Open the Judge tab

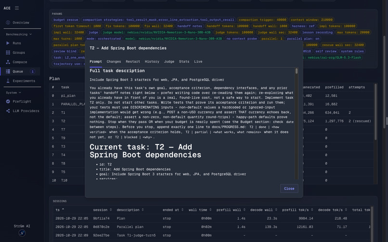pos(169,61)
